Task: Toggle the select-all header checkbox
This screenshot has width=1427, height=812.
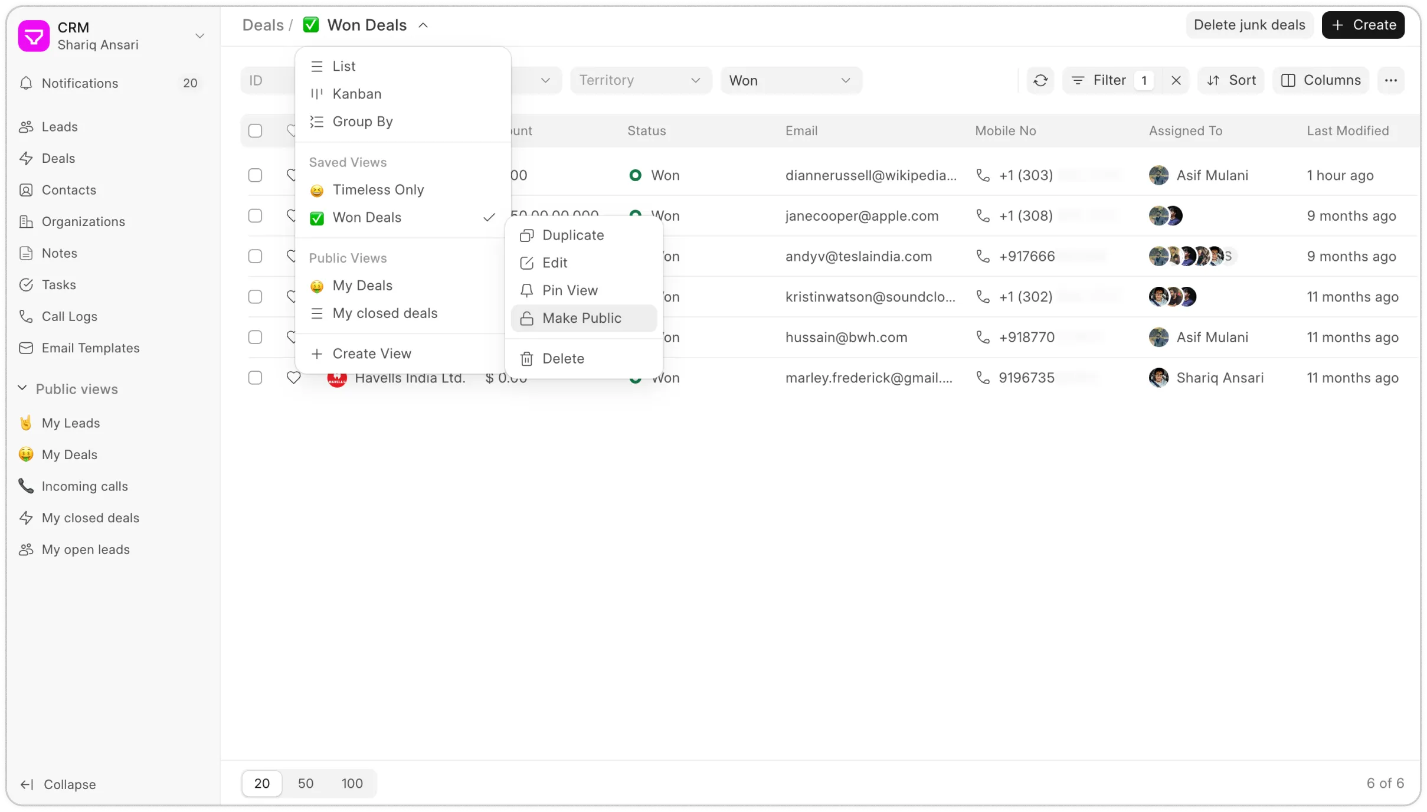Action: point(255,130)
